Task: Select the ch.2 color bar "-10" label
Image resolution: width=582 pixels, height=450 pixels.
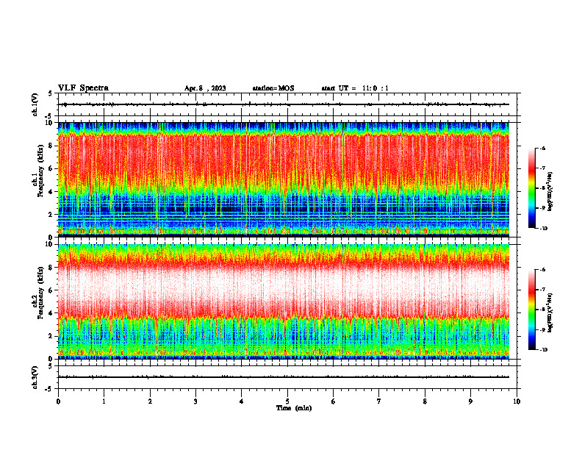Action: click(x=543, y=350)
